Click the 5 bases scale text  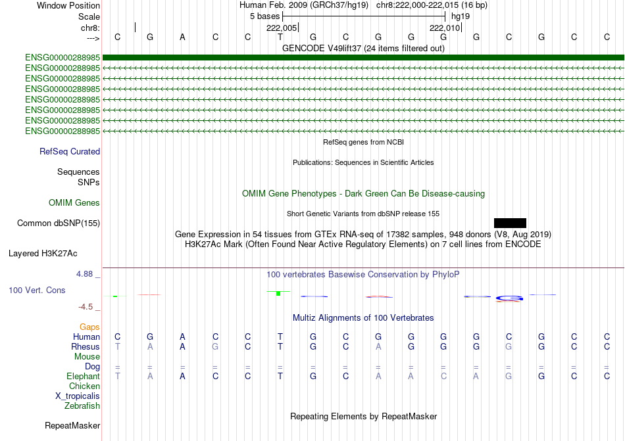(264, 16)
